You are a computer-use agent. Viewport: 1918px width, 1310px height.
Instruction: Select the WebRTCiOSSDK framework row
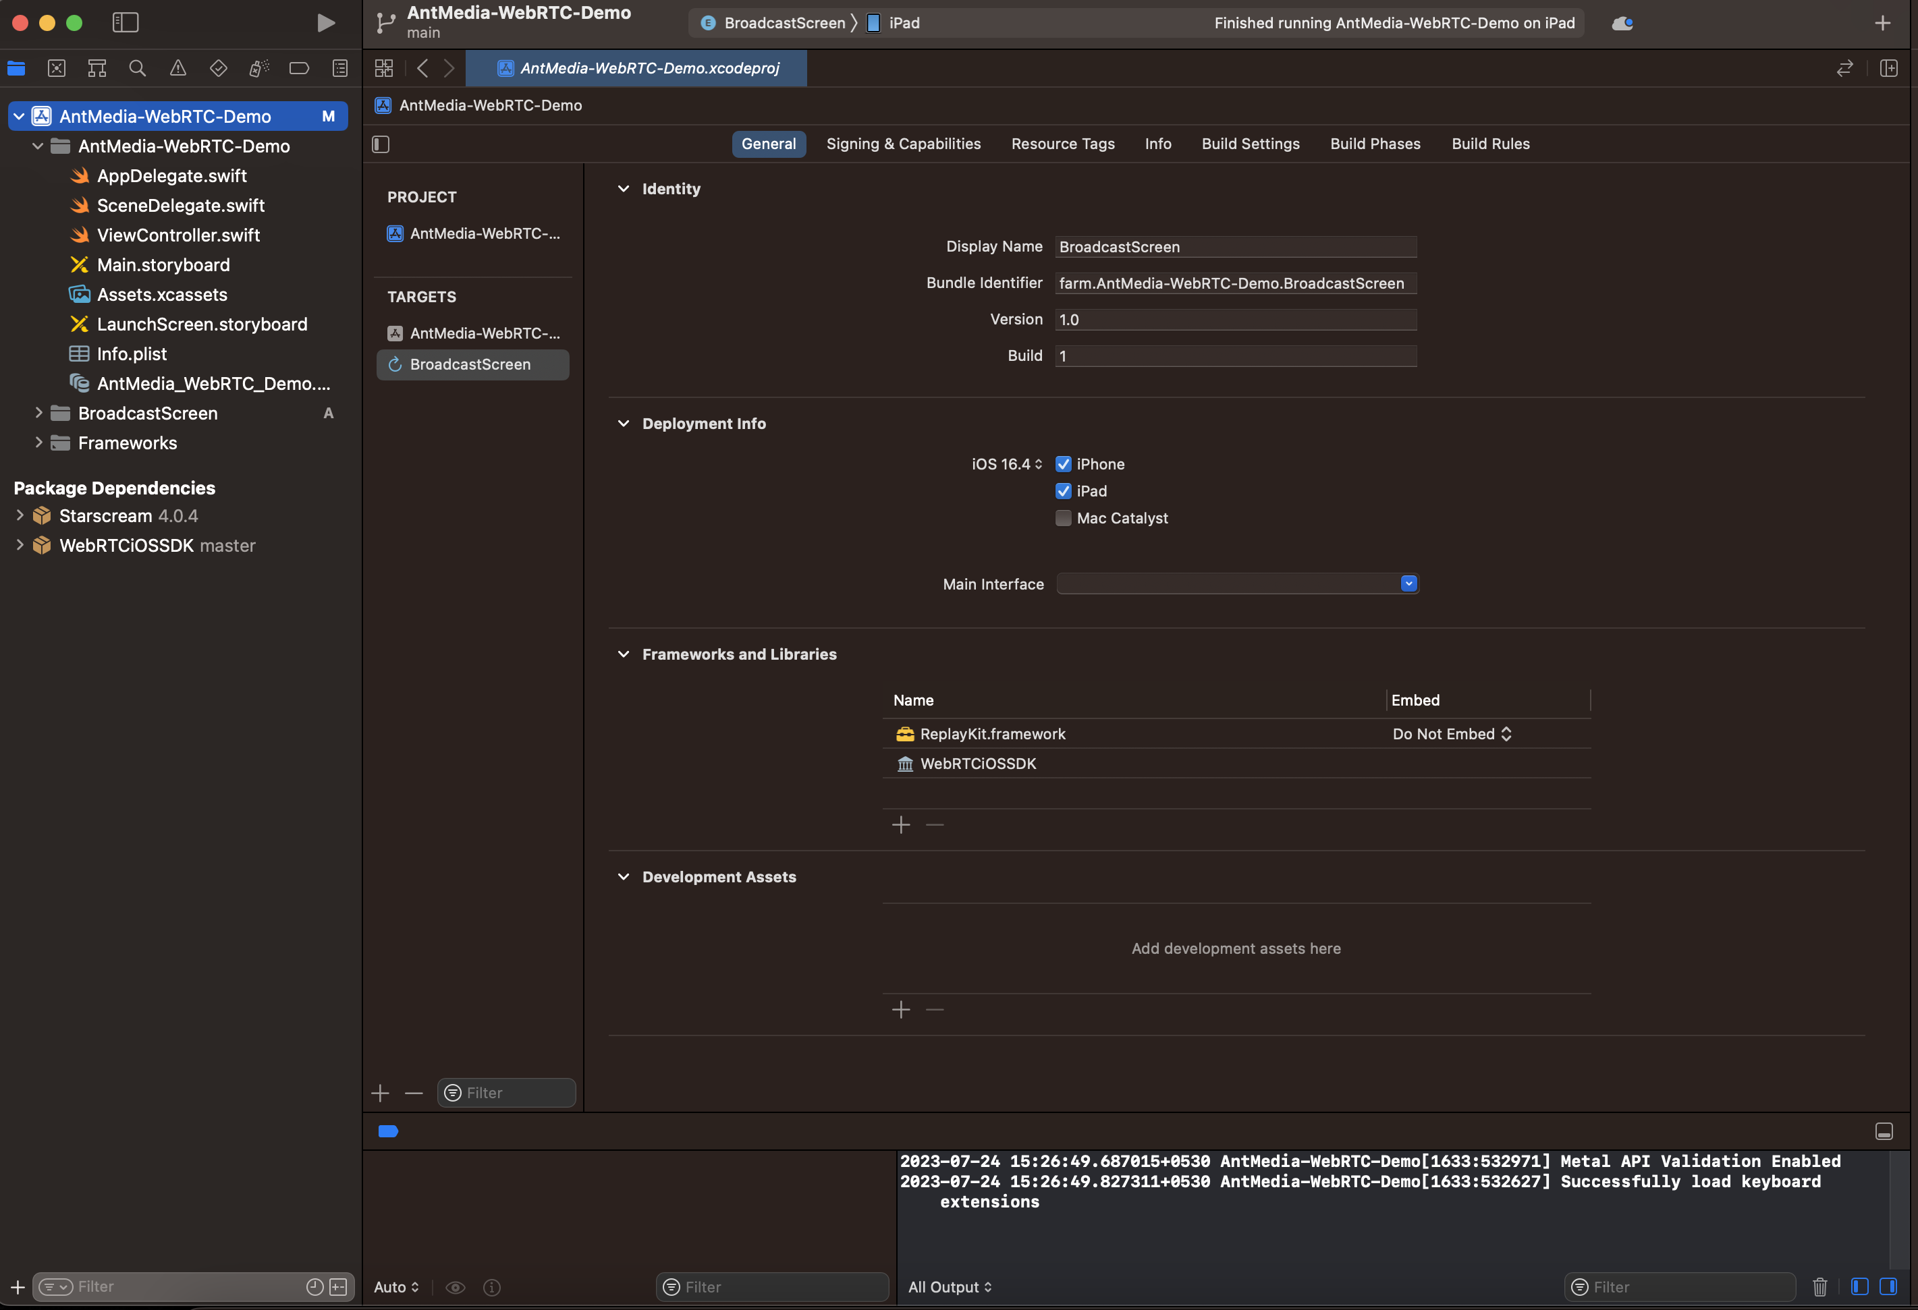(1236, 764)
